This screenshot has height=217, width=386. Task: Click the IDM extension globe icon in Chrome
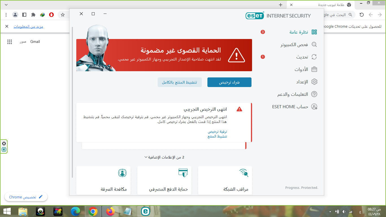pos(42,14)
